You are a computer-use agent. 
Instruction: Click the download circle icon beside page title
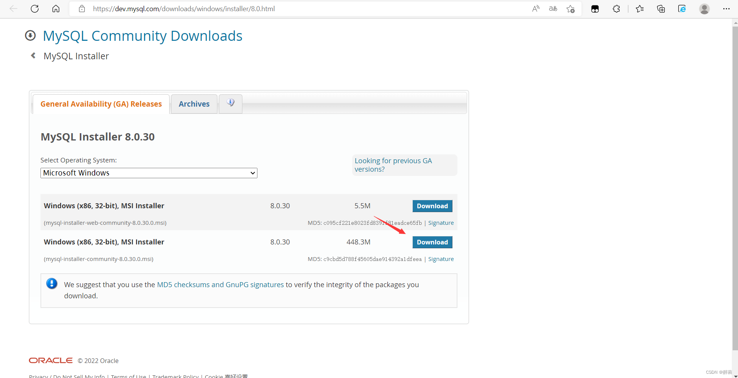(x=30, y=35)
